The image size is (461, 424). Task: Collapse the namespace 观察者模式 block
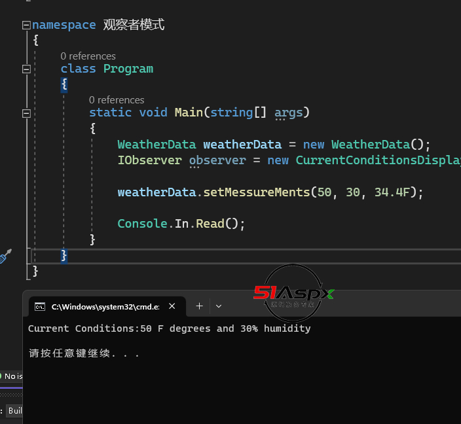(x=26, y=25)
